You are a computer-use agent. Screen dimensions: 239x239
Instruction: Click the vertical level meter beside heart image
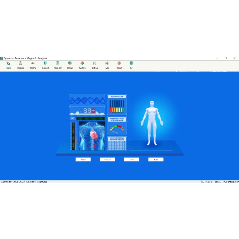click(x=73, y=136)
